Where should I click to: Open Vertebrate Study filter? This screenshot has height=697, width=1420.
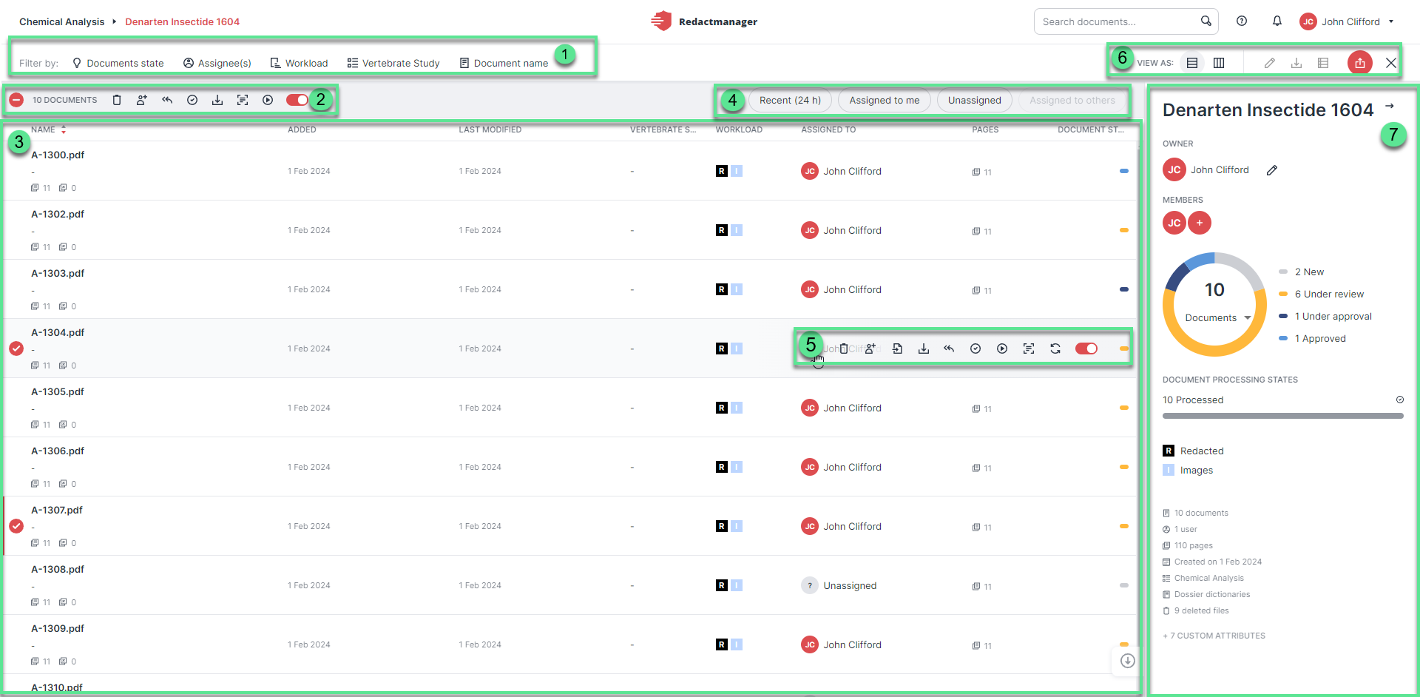393,63
